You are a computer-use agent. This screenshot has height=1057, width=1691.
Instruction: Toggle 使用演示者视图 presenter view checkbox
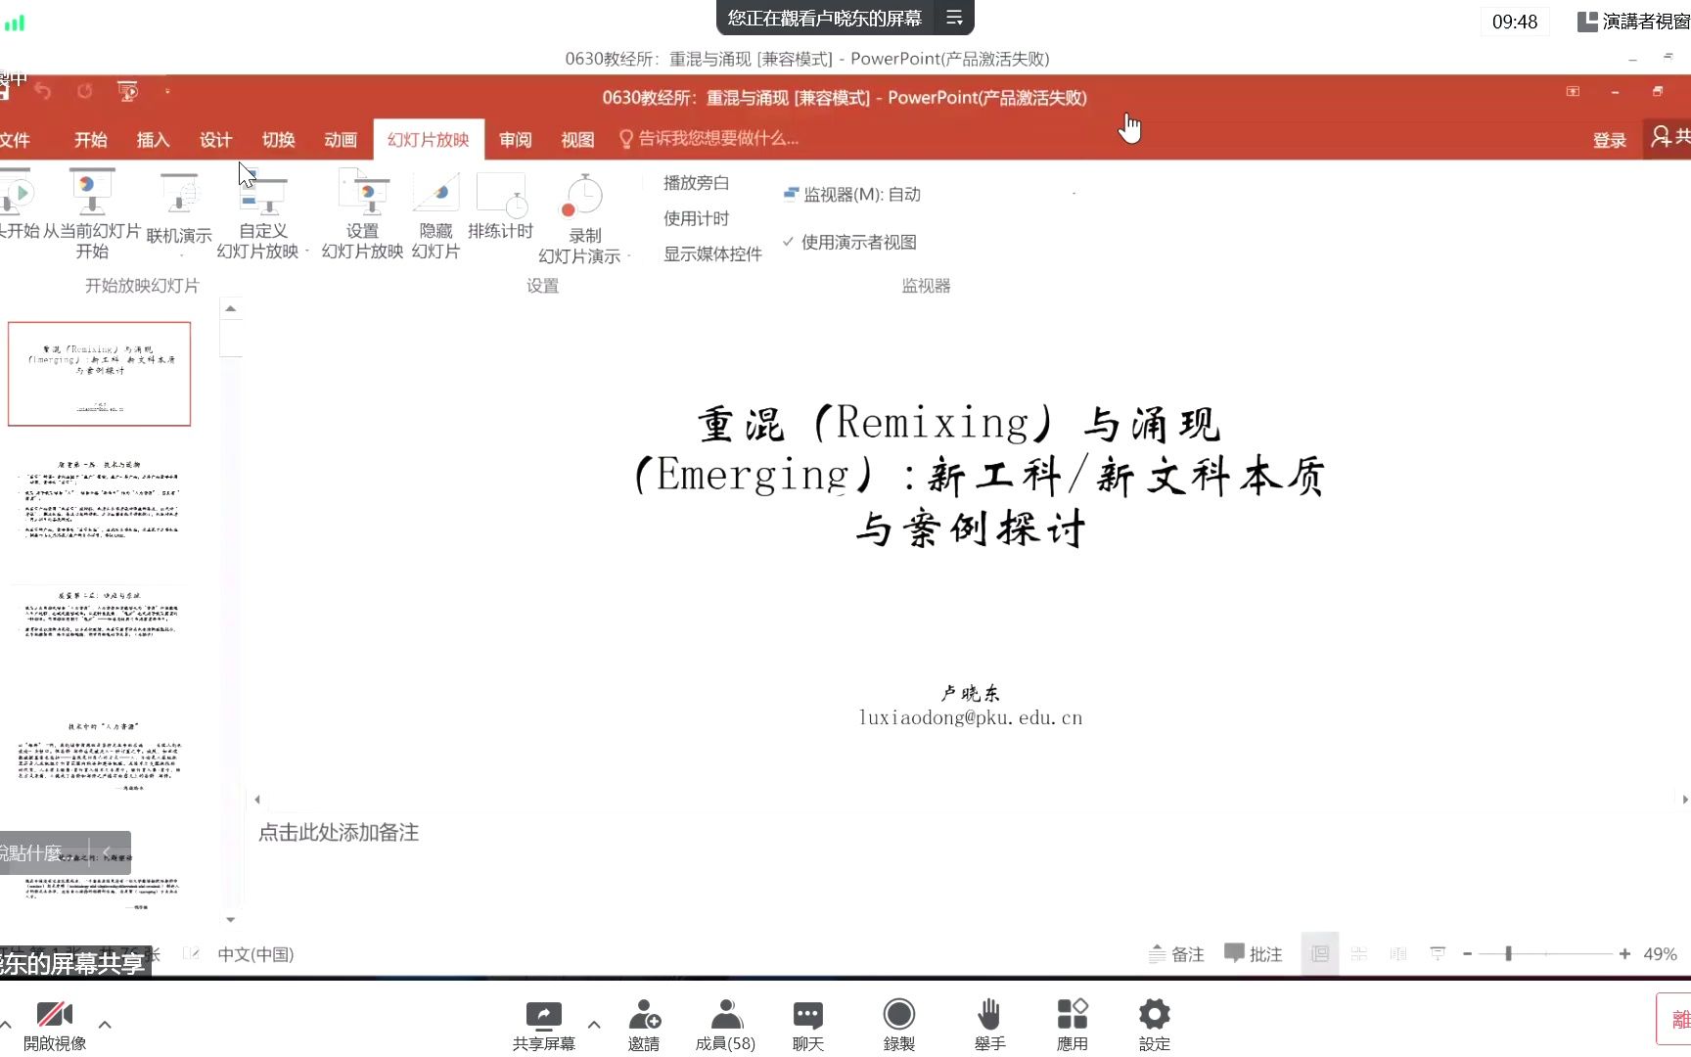click(x=849, y=242)
